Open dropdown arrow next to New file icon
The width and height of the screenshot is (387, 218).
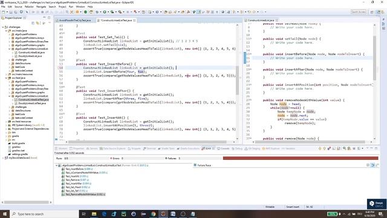[x=7, y=12]
